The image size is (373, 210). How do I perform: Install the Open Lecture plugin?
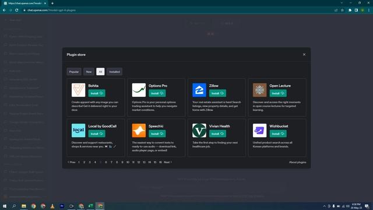tap(278, 93)
